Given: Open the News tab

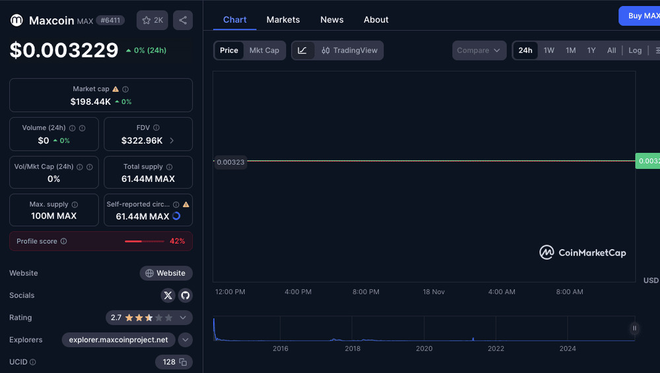Looking at the screenshot, I should (332, 20).
